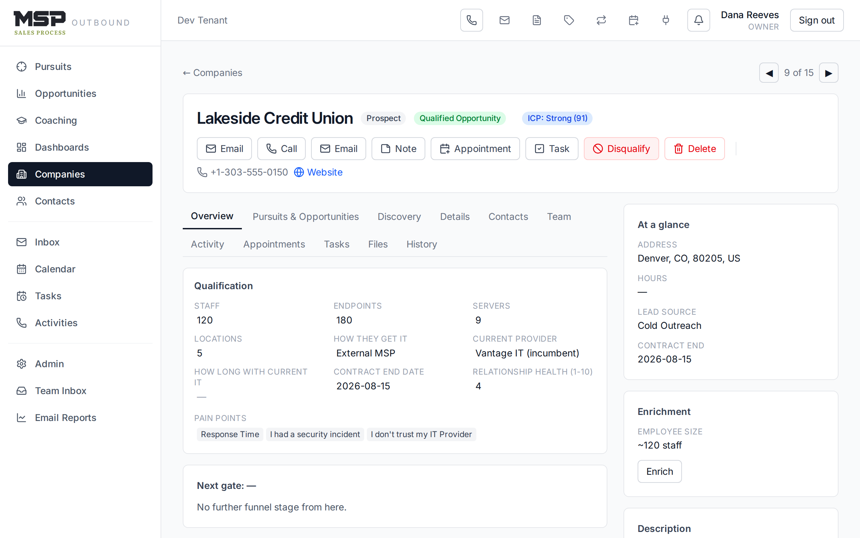
Task: Add a Note to the company
Action: coord(398,149)
